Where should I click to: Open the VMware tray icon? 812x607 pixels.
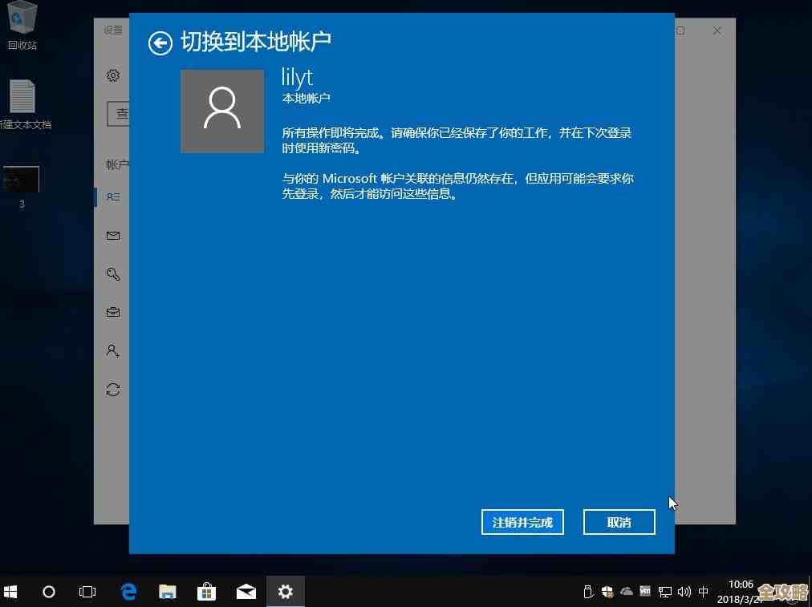point(645,591)
